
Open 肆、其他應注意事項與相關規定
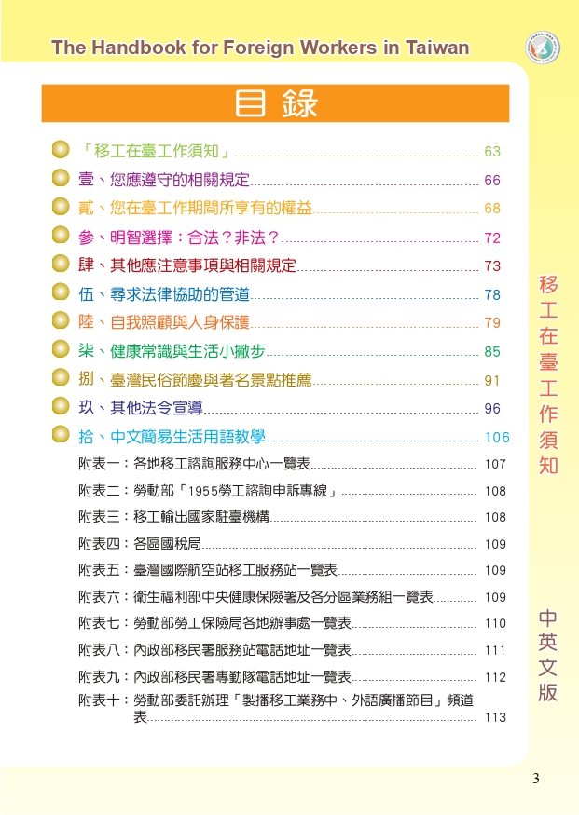[x=187, y=265]
